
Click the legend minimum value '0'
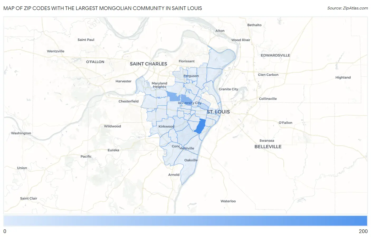pyautogui.click(x=5, y=231)
